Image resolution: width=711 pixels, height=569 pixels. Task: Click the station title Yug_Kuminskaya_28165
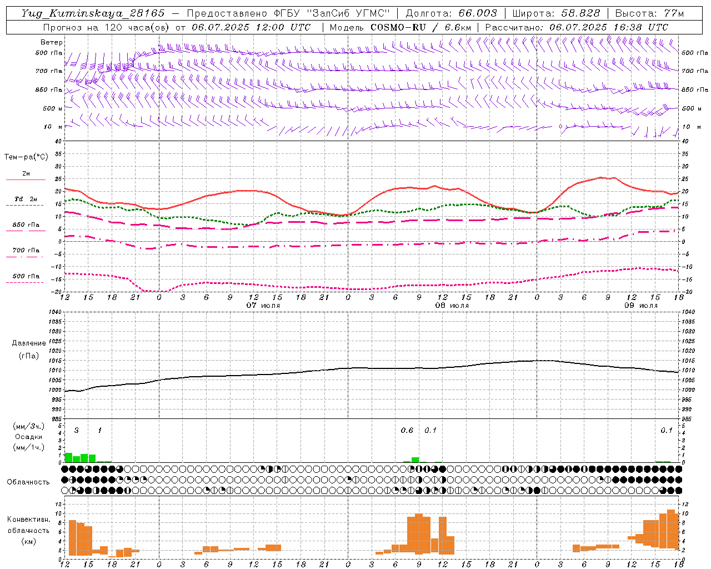click(93, 13)
